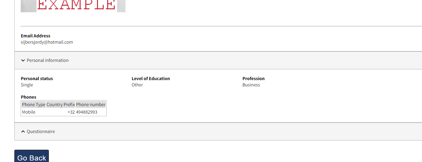Screen dimensions: 422x162
Task: Click the Level of Education label
Action: pyautogui.click(x=151, y=79)
